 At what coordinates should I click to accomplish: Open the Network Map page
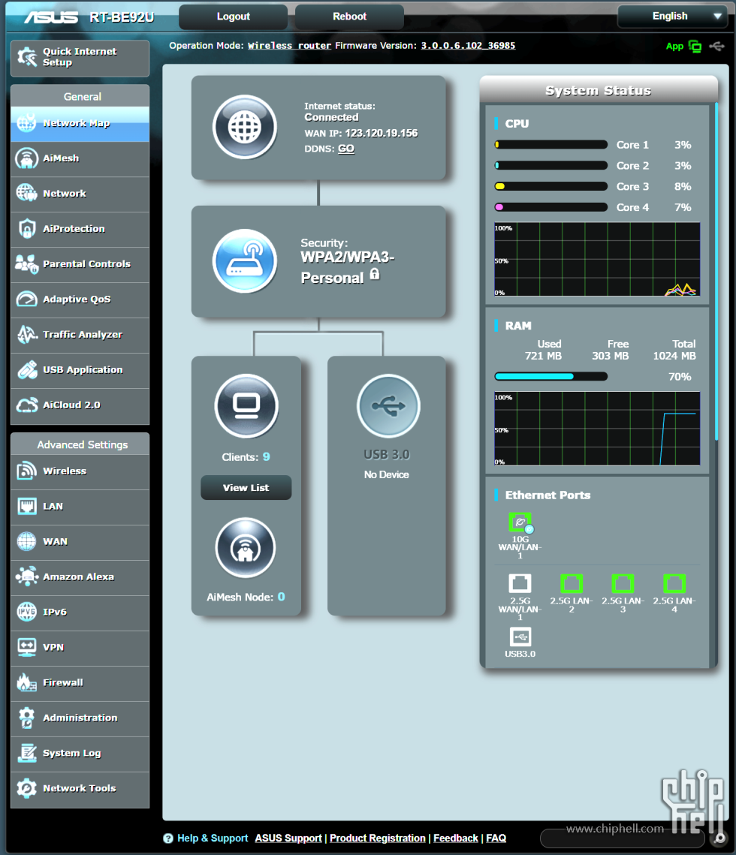coord(80,124)
